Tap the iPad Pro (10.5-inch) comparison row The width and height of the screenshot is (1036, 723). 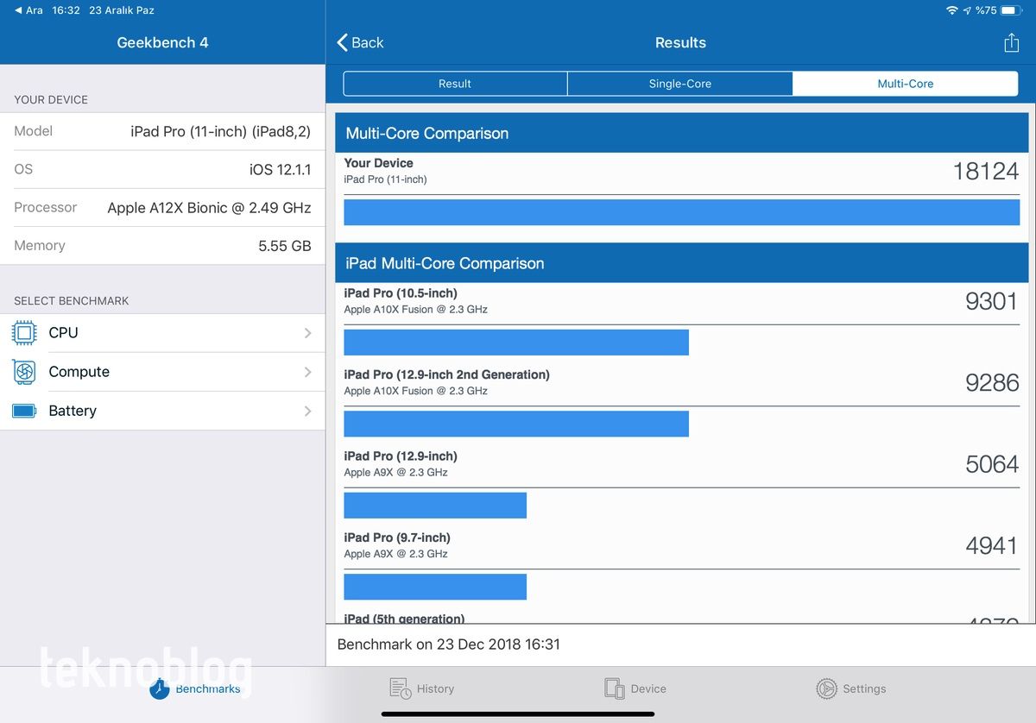(681, 301)
